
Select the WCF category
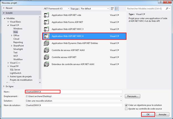16,56
